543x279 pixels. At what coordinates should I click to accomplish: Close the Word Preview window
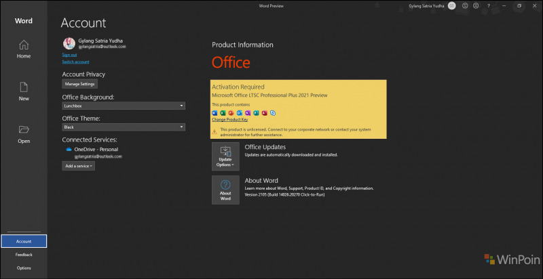[x=533, y=5]
